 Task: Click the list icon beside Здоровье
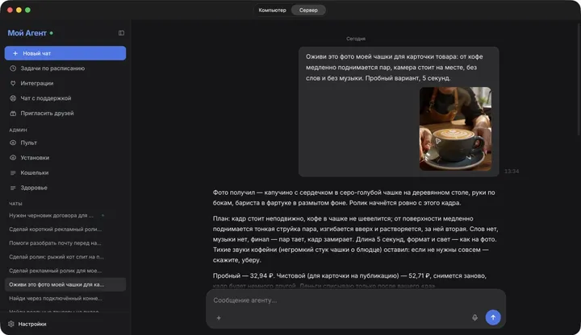click(13, 188)
